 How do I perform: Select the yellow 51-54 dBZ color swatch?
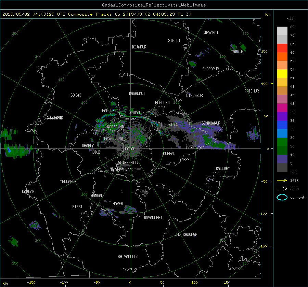[x=282, y=74]
